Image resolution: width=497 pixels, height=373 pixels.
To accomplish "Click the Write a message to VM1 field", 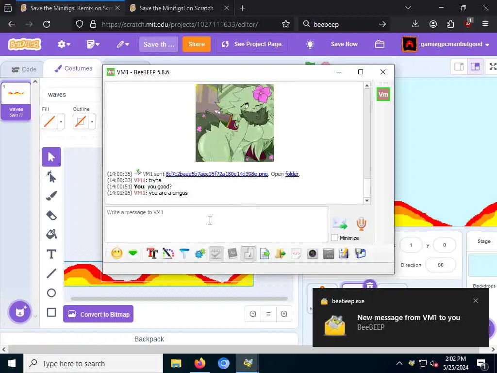I will point(216,224).
